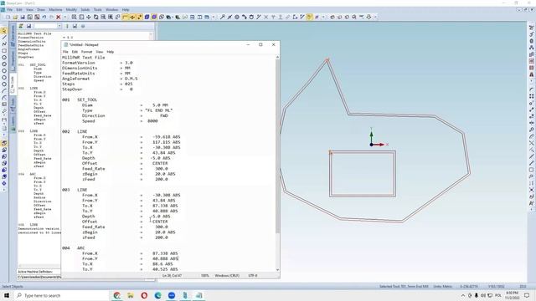This screenshot has height=301, width=536.
Task: Open Notepad's View menu
Action: (99, 52)
